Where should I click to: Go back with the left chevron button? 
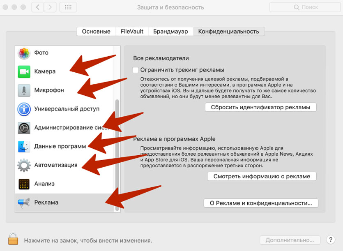(38, 7)
